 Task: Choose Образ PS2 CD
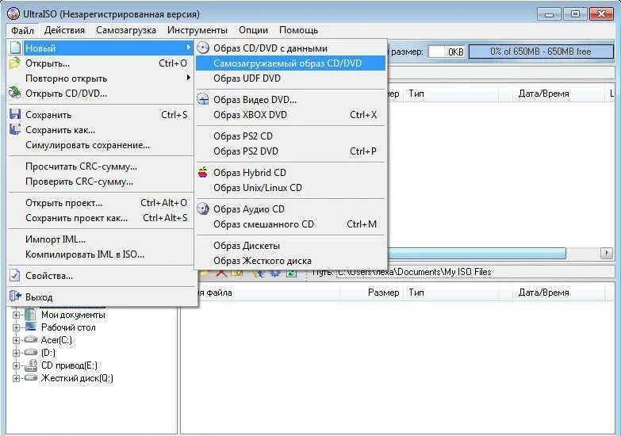click(x=290, y=136)
